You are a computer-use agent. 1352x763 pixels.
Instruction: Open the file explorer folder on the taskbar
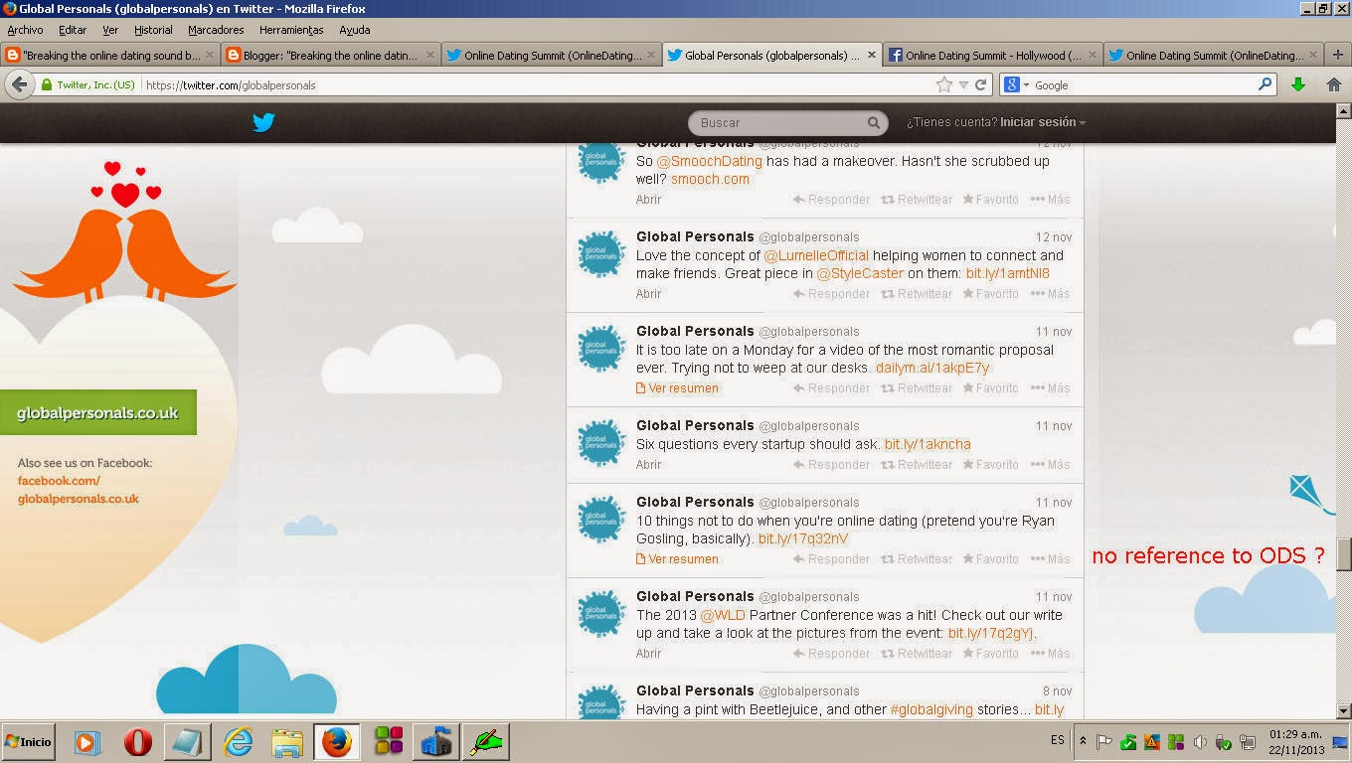[x=287, y=741]
